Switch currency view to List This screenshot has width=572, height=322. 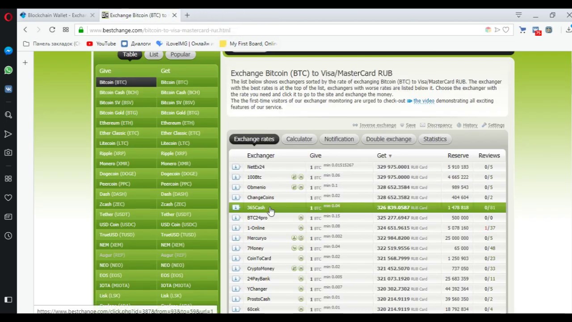pos(154,55)
